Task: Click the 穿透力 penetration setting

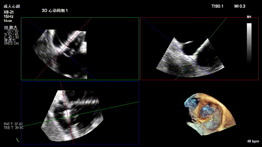Action: pos(10,40)
